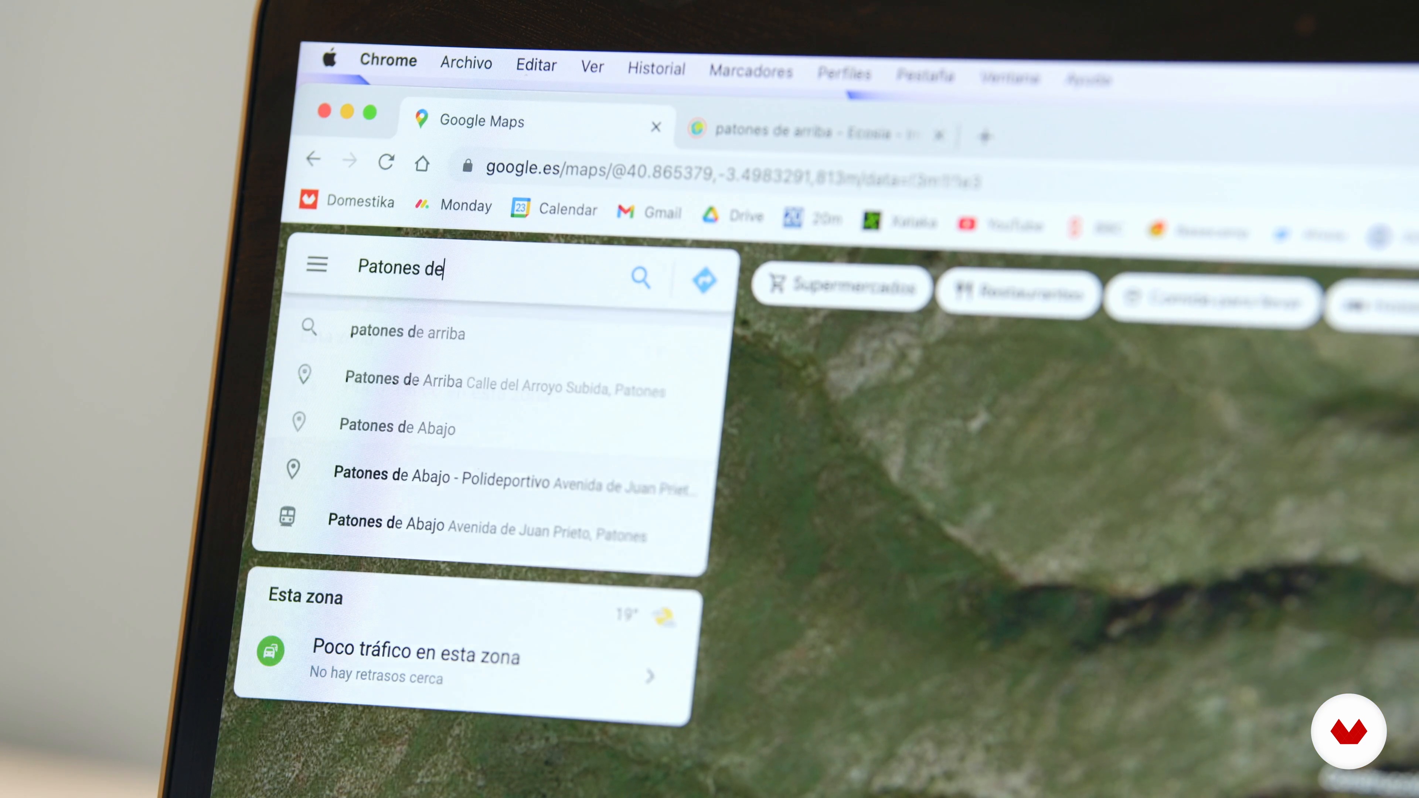The image size is (1419, 798).
Task: Open directions with the blue arrow icon
Action: (704, 280)
